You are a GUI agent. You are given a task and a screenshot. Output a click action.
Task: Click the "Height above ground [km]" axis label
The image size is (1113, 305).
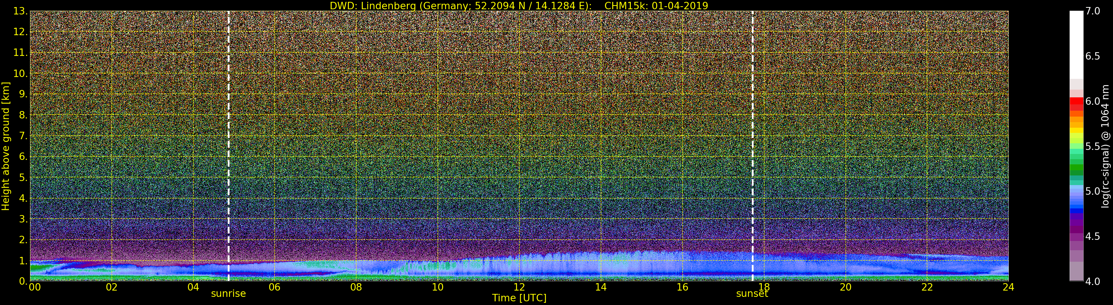pyautogui.click(x=6, y=146)
